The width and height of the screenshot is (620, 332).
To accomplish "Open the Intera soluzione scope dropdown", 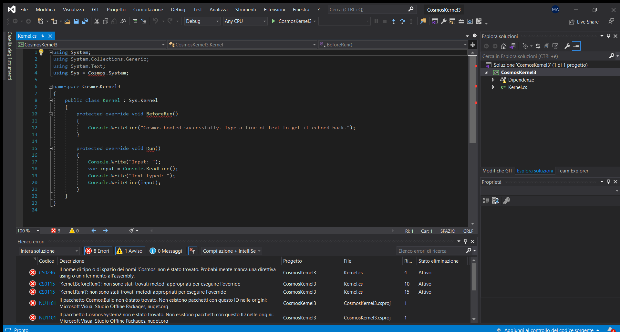I will (48, 251).
